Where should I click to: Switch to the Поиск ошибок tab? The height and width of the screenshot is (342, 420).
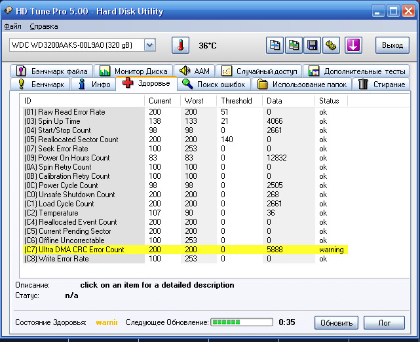click(x=214, y=85)
